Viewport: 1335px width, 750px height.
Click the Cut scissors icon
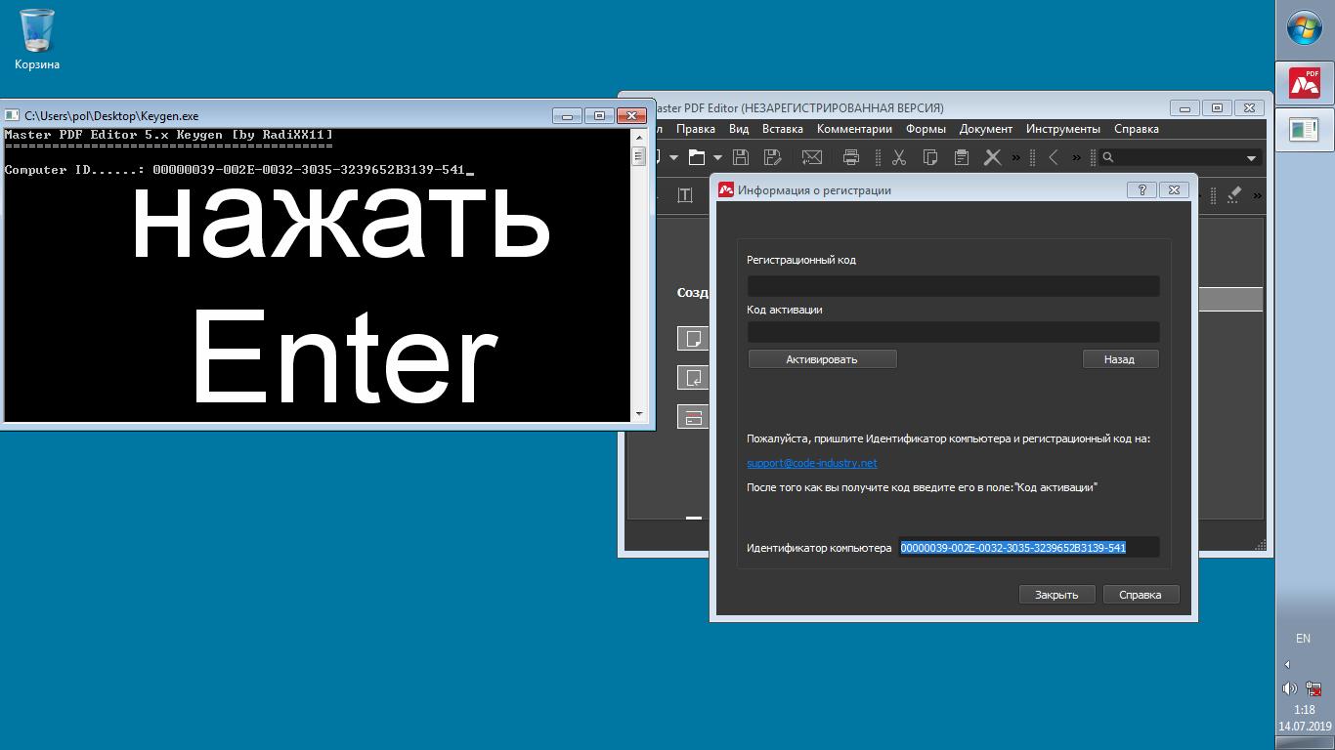[899, 157]
